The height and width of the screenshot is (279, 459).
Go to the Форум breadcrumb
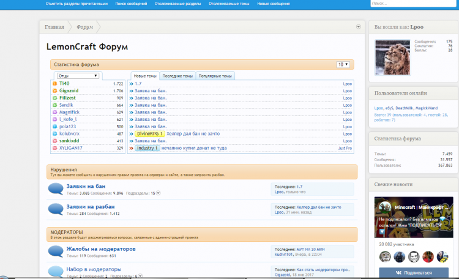click(85, 27)
